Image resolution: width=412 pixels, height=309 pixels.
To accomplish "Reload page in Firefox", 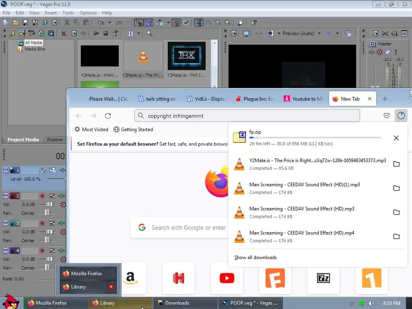I will tap(108, 115).
